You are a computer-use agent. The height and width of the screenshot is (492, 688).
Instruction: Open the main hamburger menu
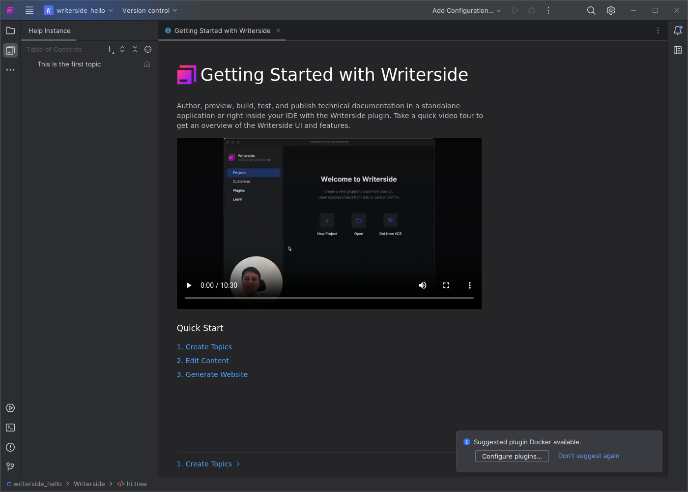point(29,10)
